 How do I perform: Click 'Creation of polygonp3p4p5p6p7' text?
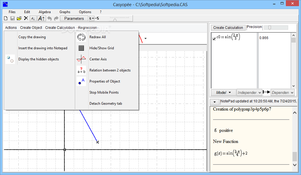click(242, 109)
